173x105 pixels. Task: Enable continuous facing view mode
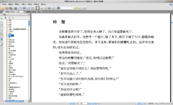[x=145, y=104]
